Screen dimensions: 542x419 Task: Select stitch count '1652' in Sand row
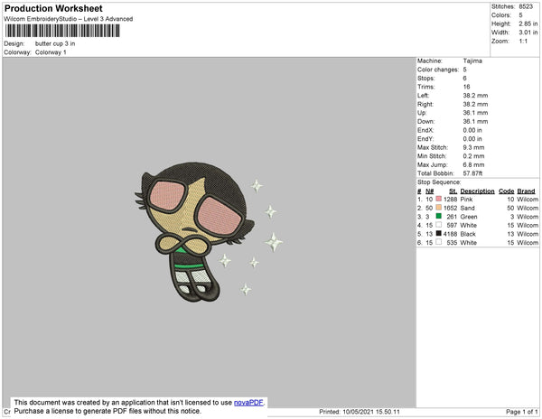coord(451,208)
